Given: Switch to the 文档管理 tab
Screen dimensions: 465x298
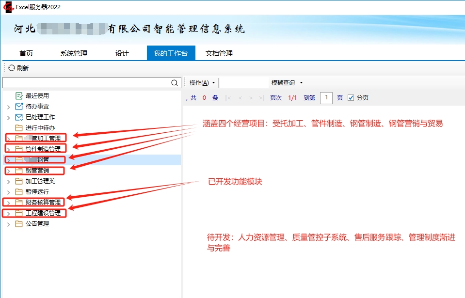Looking at the screenshot, I should pos(219,53).
